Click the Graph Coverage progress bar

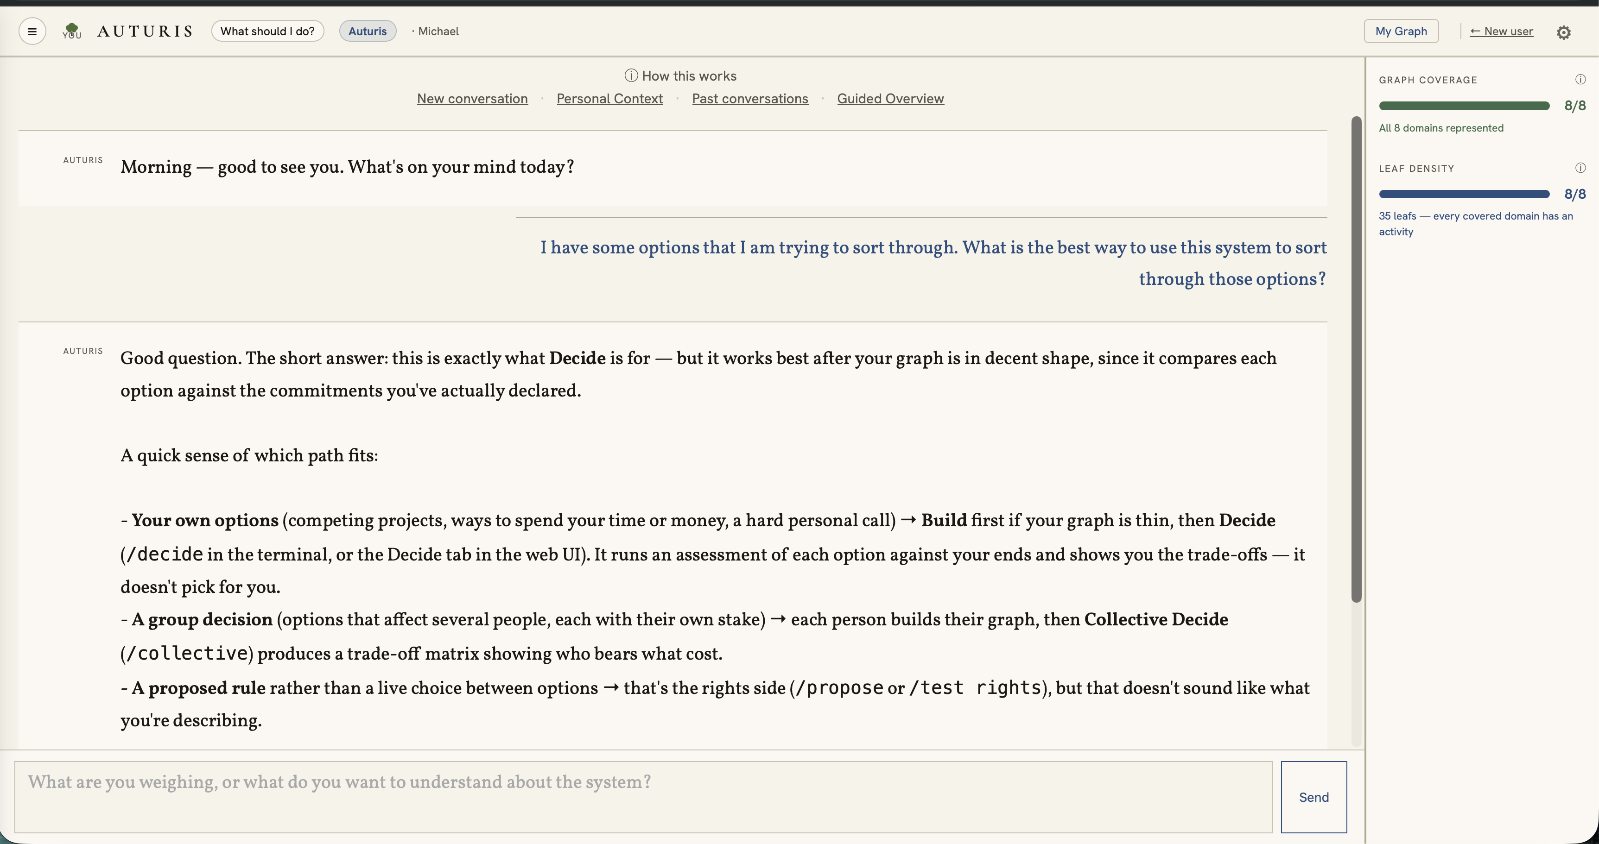[1464, 106]
